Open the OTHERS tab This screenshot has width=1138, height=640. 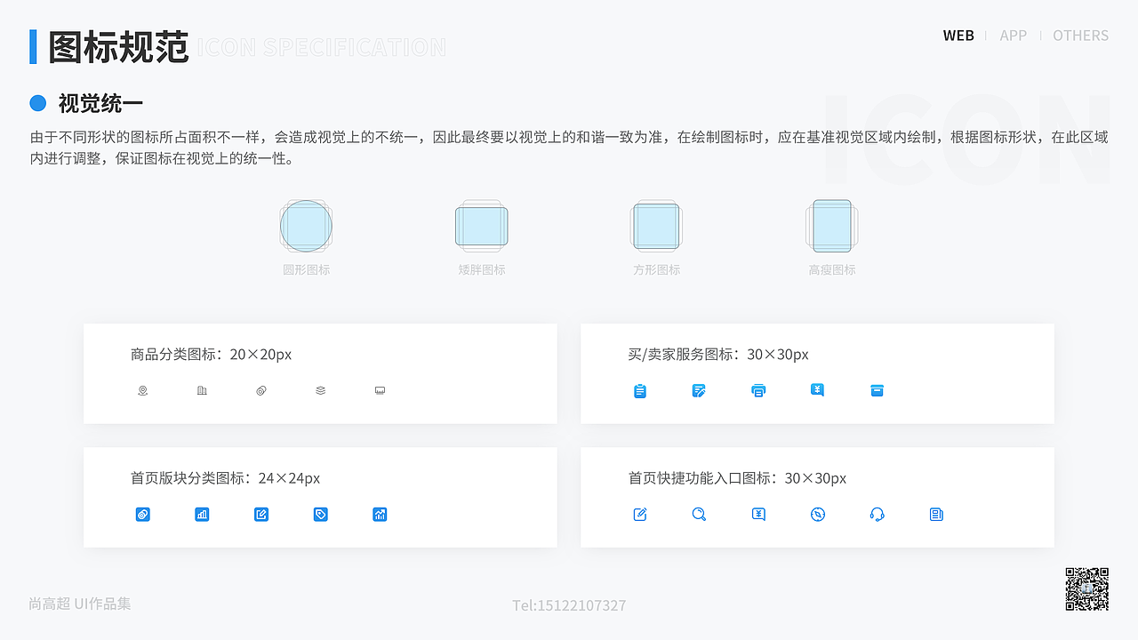pos(1080,36)
